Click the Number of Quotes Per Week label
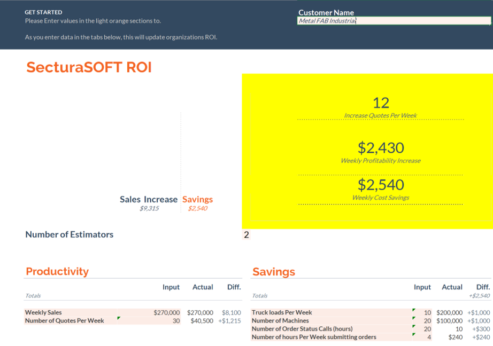Image resolution: width=493 pixels, height=346 pixels. point(65,320)
